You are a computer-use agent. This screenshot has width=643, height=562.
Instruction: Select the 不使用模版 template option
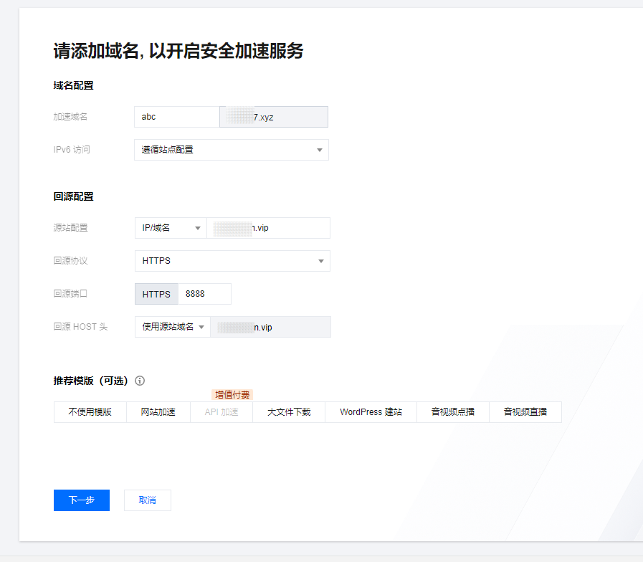point(90,412)
